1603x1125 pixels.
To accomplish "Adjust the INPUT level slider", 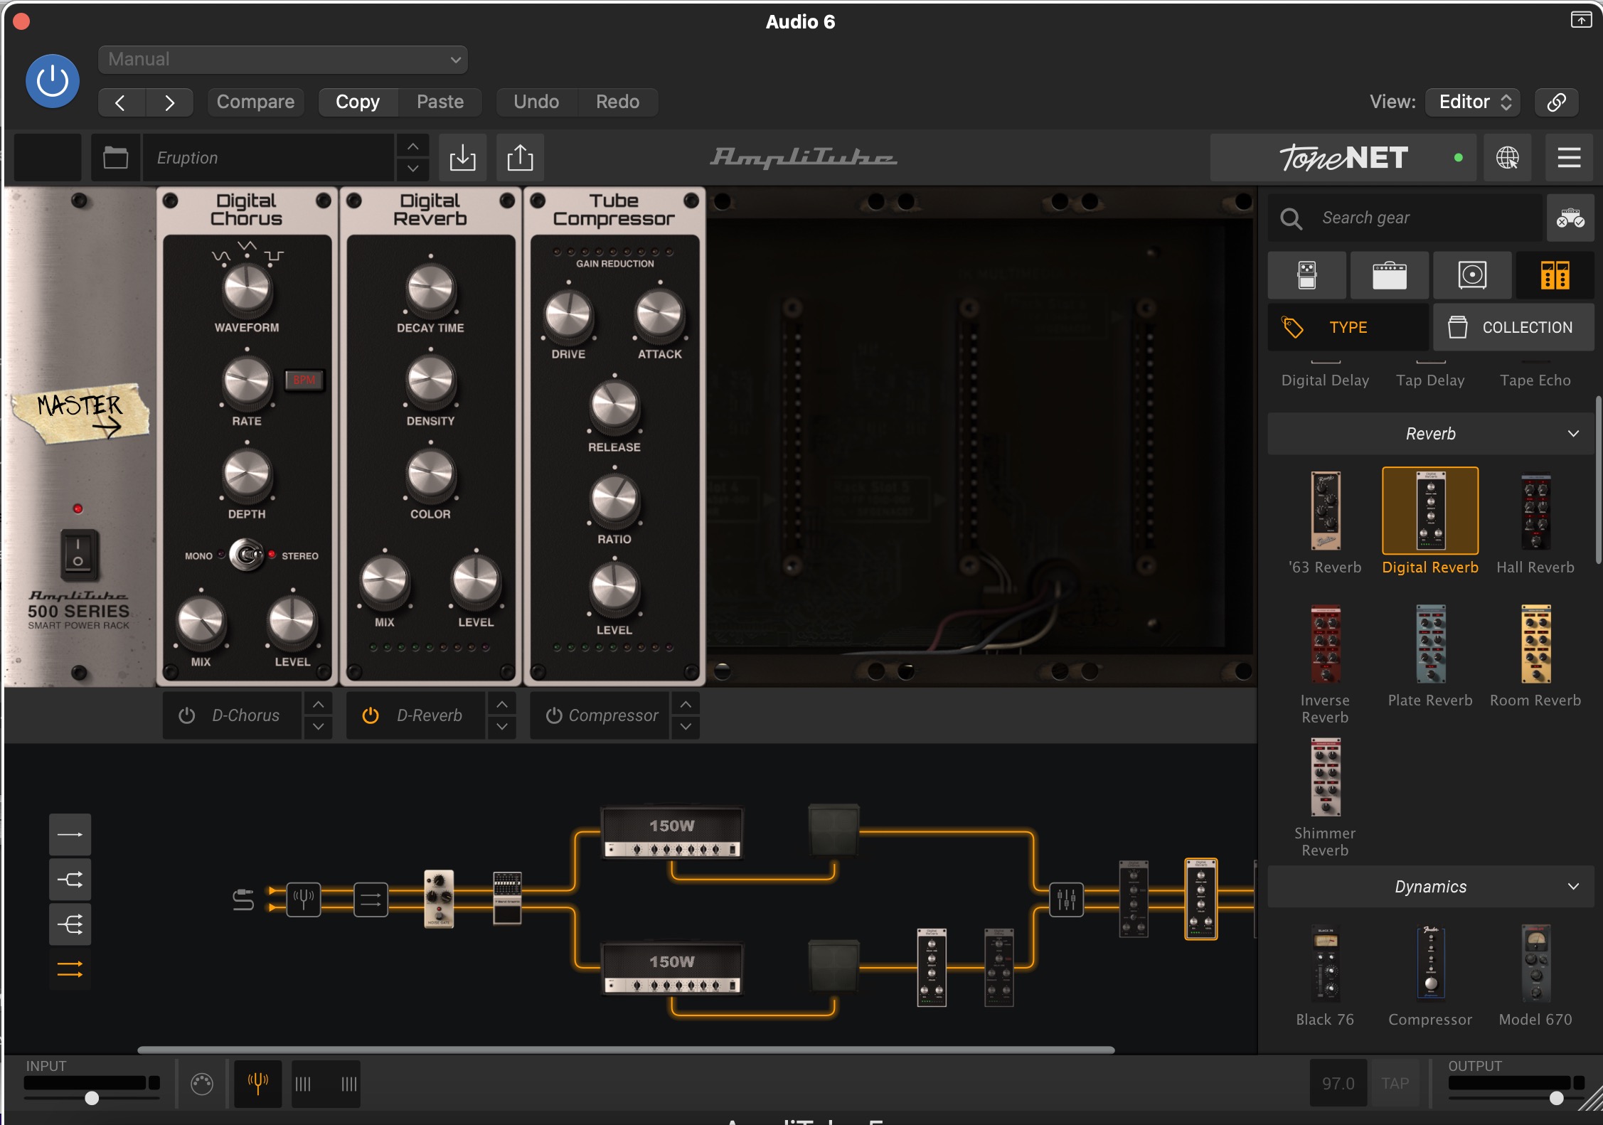I will (92, 1098).
